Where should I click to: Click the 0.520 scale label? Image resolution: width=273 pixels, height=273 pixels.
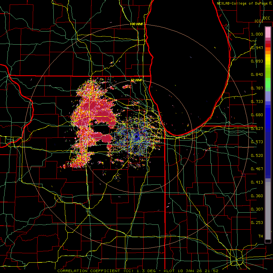257,156
